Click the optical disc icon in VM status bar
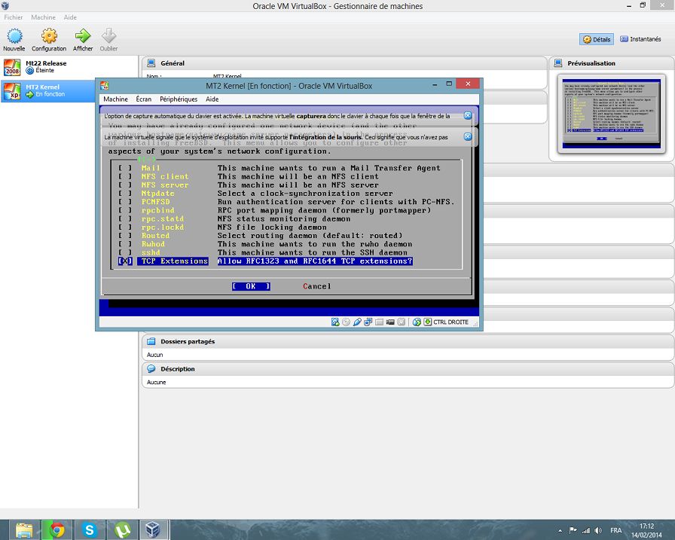Image resolution: width=675 pixels, height=540 pixels. pos(346,322)
